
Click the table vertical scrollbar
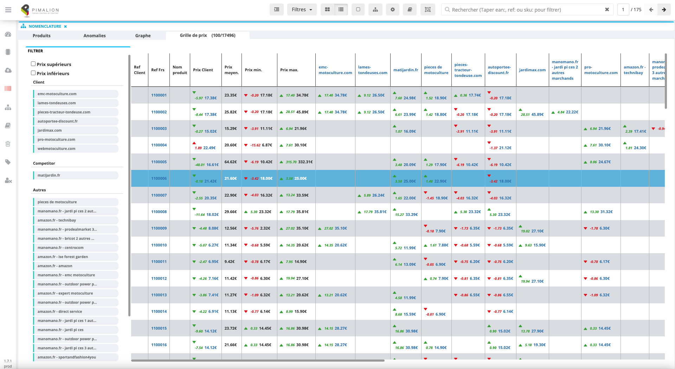(666, 81)
